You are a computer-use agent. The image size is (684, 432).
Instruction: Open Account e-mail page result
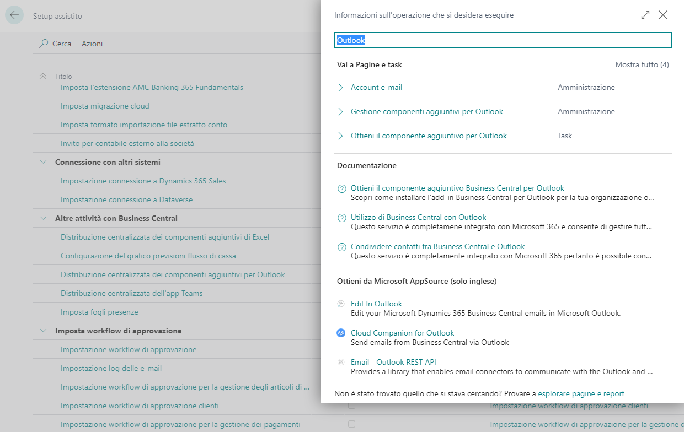376,87
